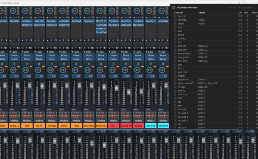Open smartComp insert plugin
258x159 pixels.
point(101,29)
